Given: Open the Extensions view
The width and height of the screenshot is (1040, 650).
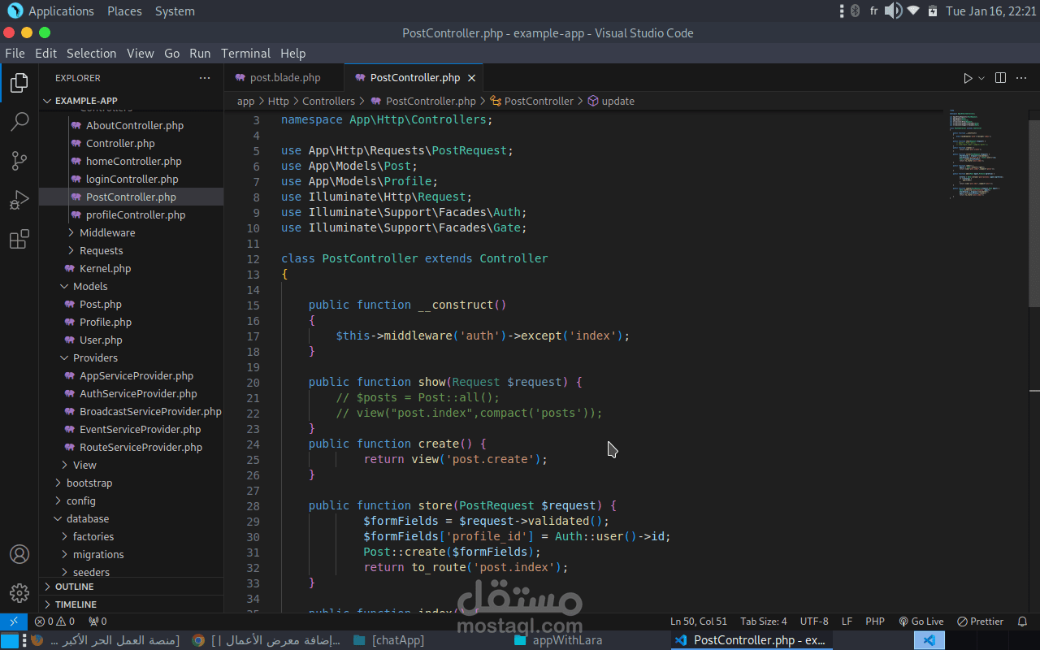Looking at the screenshot, I should point(19,239).
